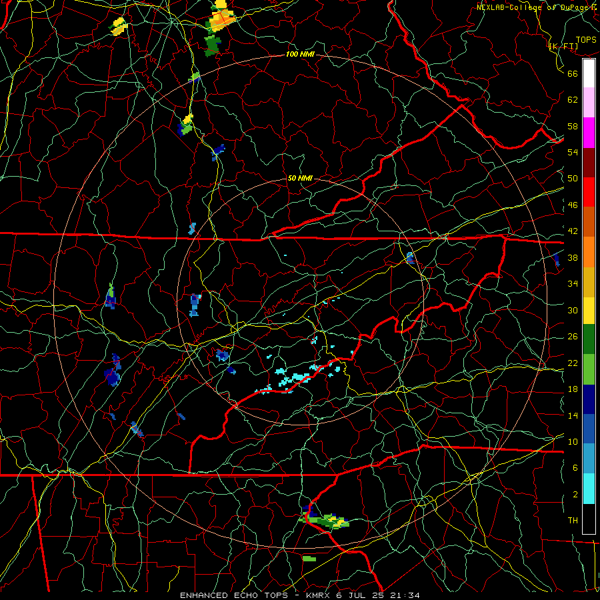Click the "50" legend value
600x600 pixels.
click(x=573, y=179)
